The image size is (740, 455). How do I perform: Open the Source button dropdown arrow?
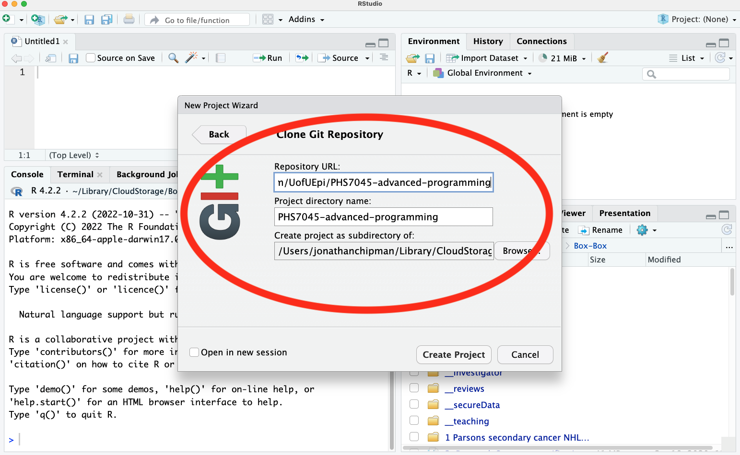(x=367, y=58)
